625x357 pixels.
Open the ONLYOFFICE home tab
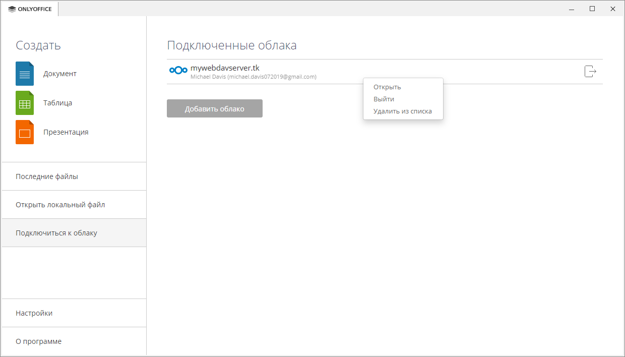(30, 9)
